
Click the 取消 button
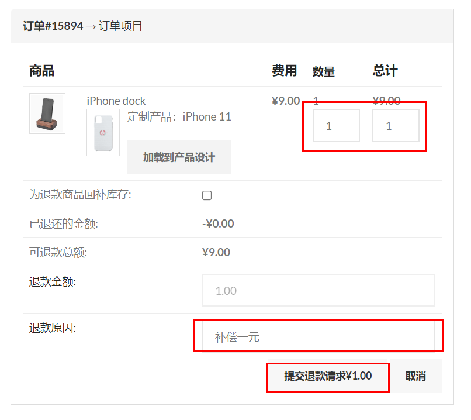pos(415,376)
